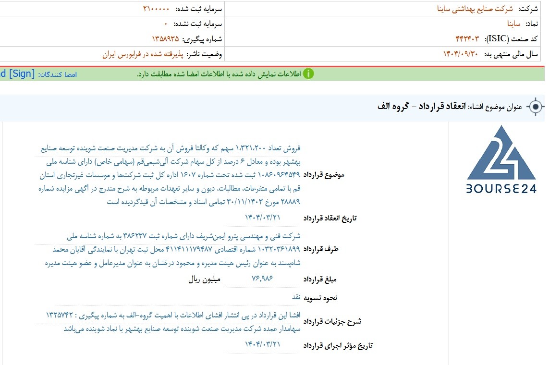The width and height of the screenshot is (549, 365).
Task: Click the وضعیت ناشر label
Action: point(204,54)
